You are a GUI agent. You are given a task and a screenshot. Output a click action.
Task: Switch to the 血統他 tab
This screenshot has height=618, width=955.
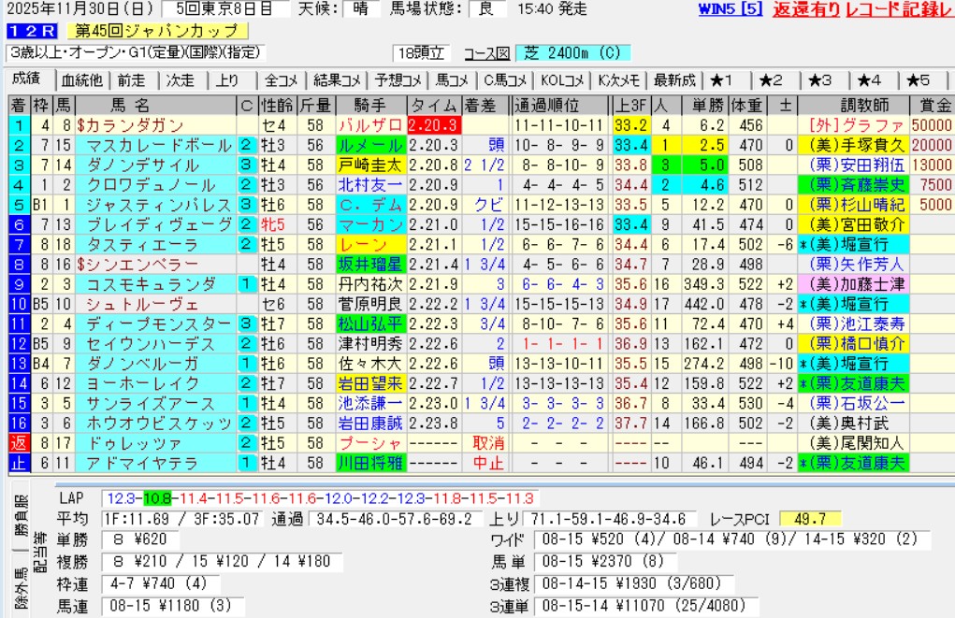click(82, 80)
